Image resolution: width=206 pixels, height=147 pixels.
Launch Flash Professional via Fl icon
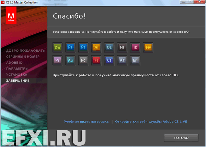click(96, 61)
